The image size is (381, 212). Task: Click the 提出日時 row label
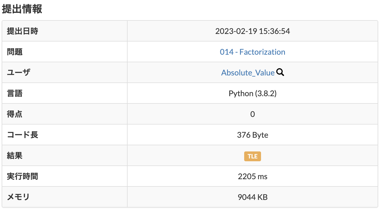click(22, 31)
